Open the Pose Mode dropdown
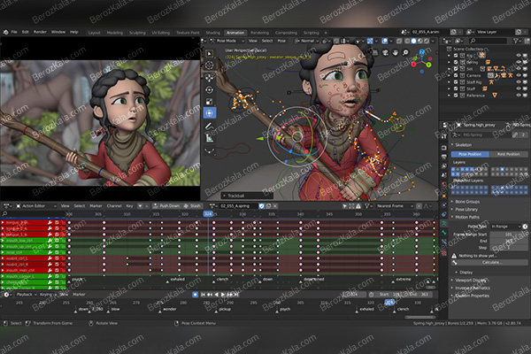Viewport: 531px width, 354px height. pyautogui.click(x=227, y=41)
